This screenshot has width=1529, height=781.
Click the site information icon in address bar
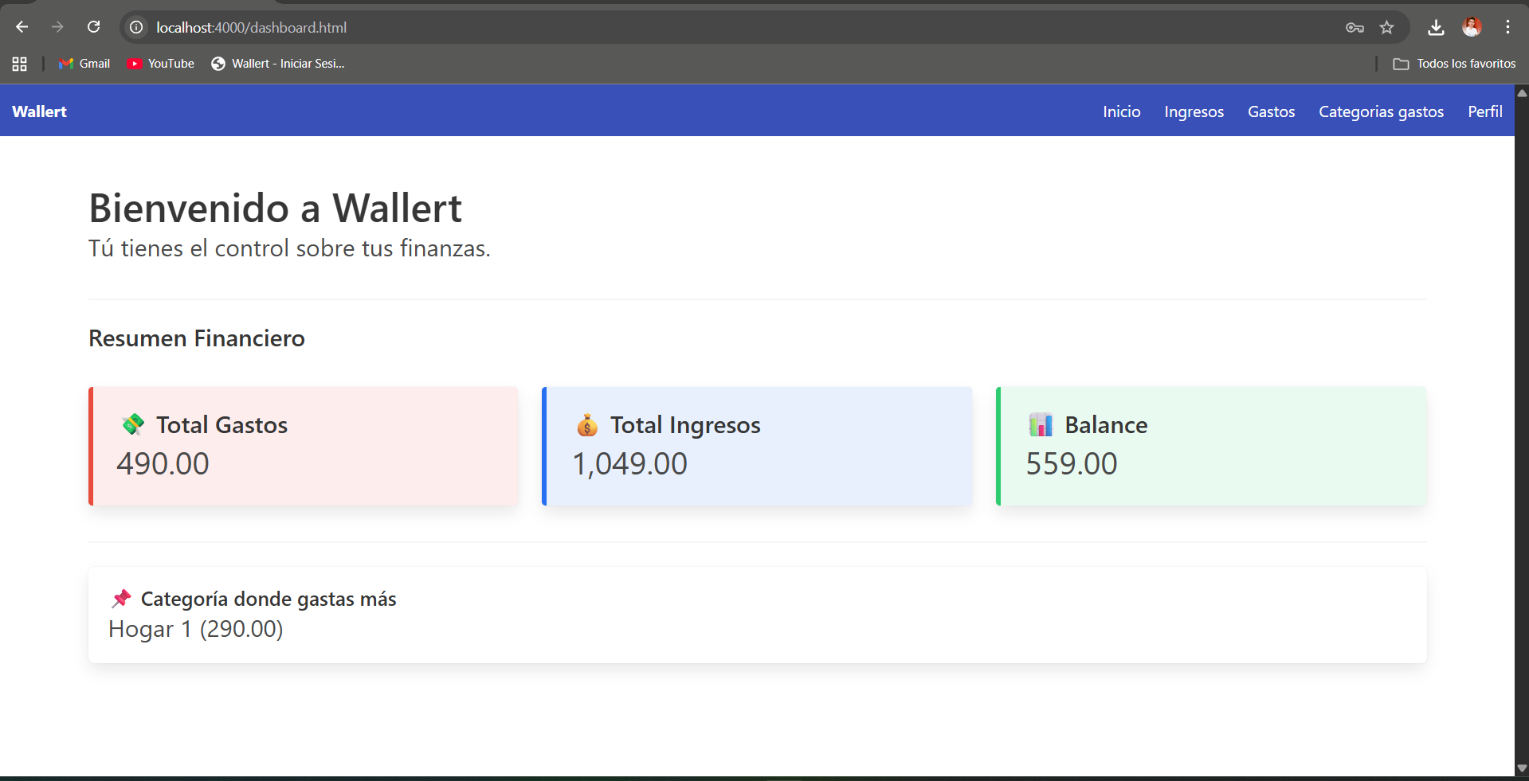137,27
